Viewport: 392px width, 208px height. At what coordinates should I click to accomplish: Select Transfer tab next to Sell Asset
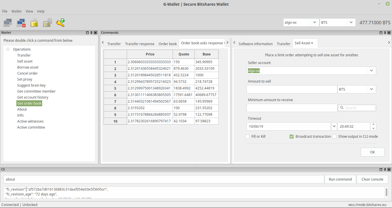tap(284, 44)
